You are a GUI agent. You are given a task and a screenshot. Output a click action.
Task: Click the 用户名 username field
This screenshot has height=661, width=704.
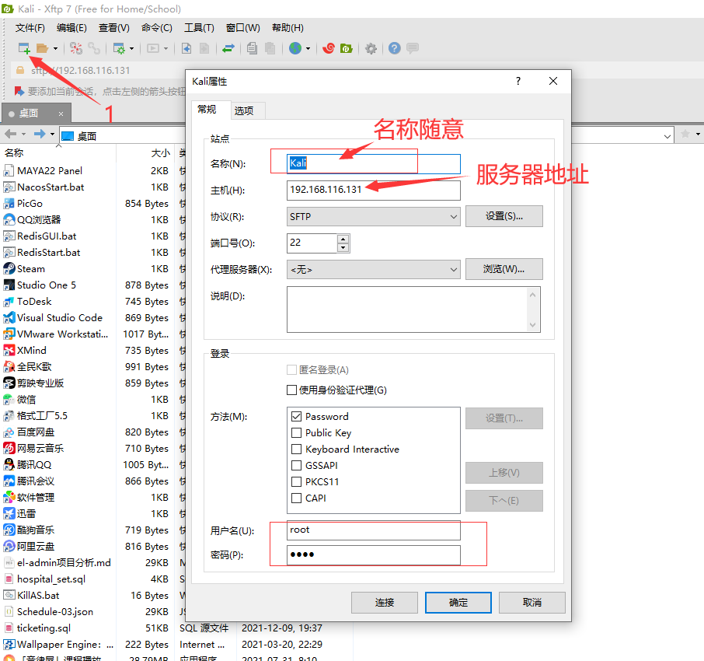[x=374, y=530]
